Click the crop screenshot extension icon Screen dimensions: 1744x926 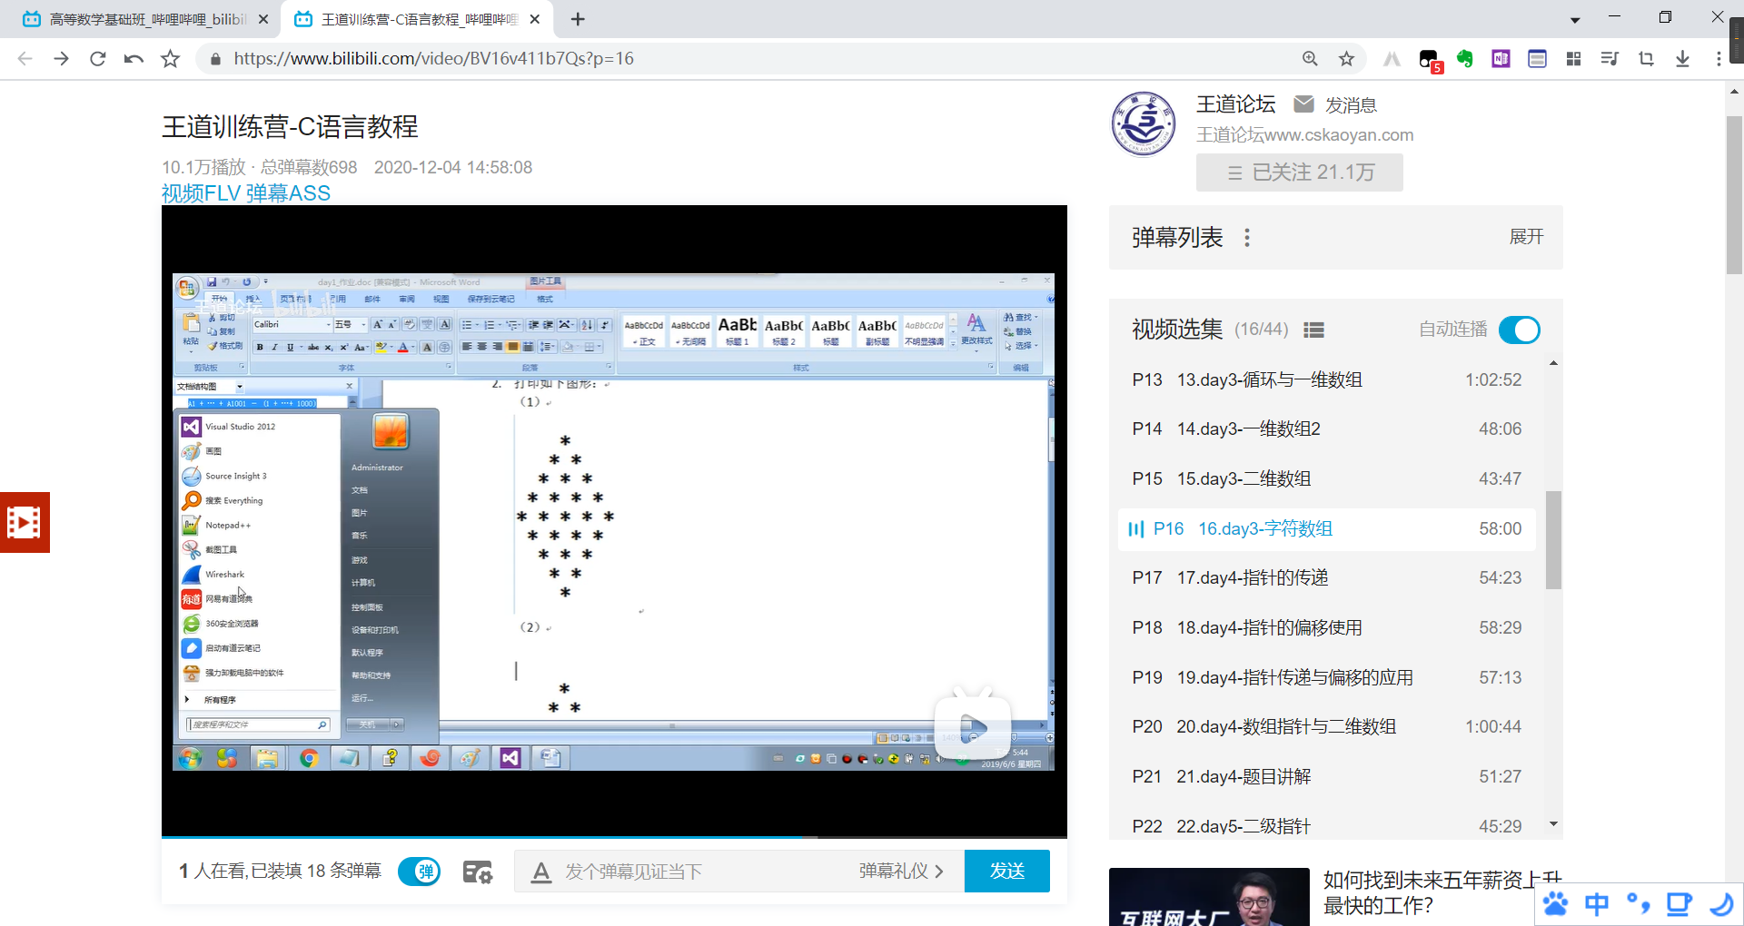pos(1646,59)
